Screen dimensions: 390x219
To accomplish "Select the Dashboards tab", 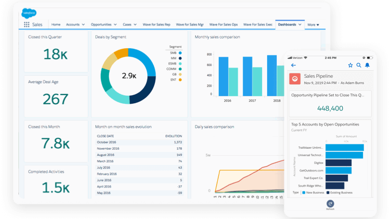I will (287, 24).
